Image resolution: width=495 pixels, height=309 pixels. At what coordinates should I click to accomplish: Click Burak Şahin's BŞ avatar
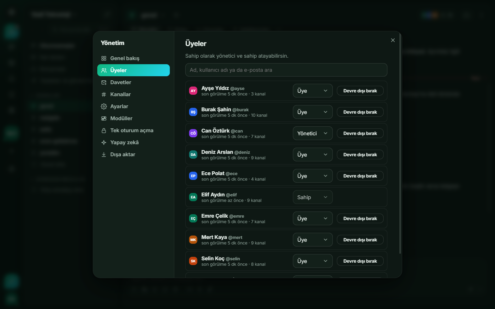193,112
